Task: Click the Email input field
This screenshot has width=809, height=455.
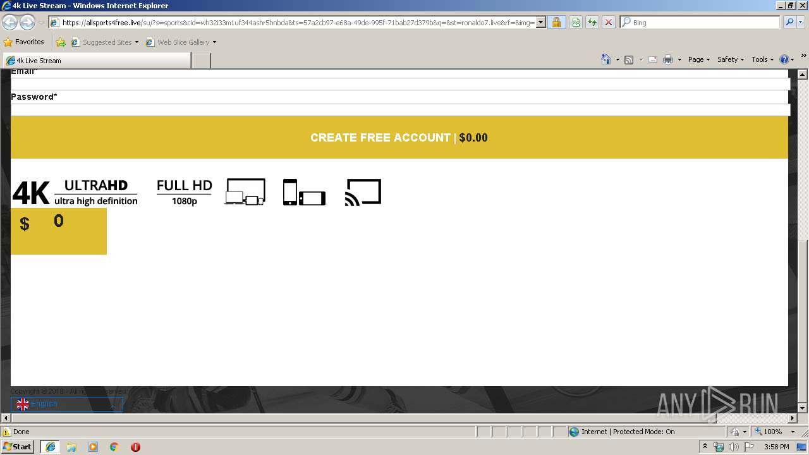Action: tap(400, 84)
